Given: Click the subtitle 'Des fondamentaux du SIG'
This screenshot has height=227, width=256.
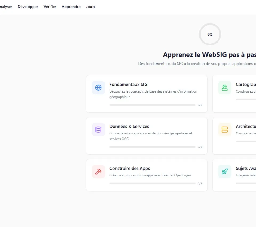Looking at the screenshot, I should coord(197,64).
